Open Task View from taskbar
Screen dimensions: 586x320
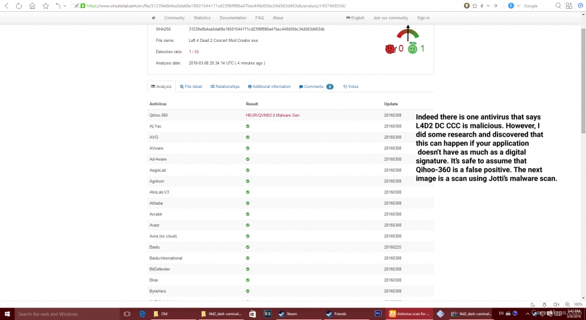[127, 314]
